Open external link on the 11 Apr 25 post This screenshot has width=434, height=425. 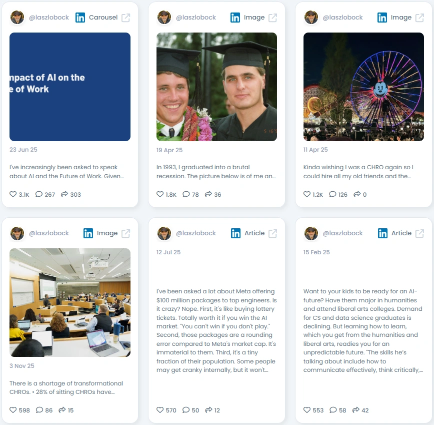[x=419, y=18]
